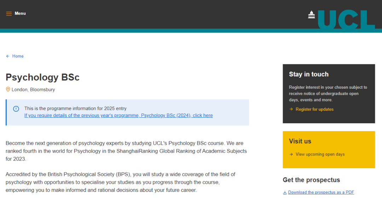The width and height of the screenshot is (382, 200).
Task: Click the Psychology BSc page heading
Action: pos(43,77)
